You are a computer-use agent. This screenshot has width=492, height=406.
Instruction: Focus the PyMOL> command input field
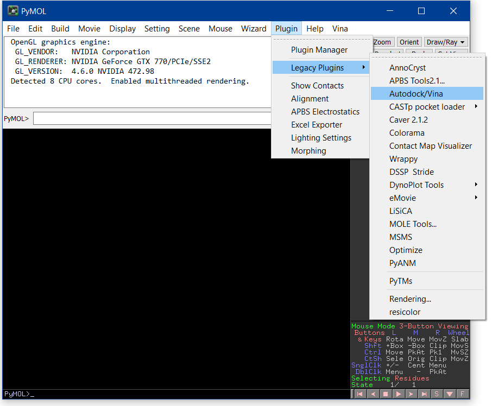click(152, 118)
